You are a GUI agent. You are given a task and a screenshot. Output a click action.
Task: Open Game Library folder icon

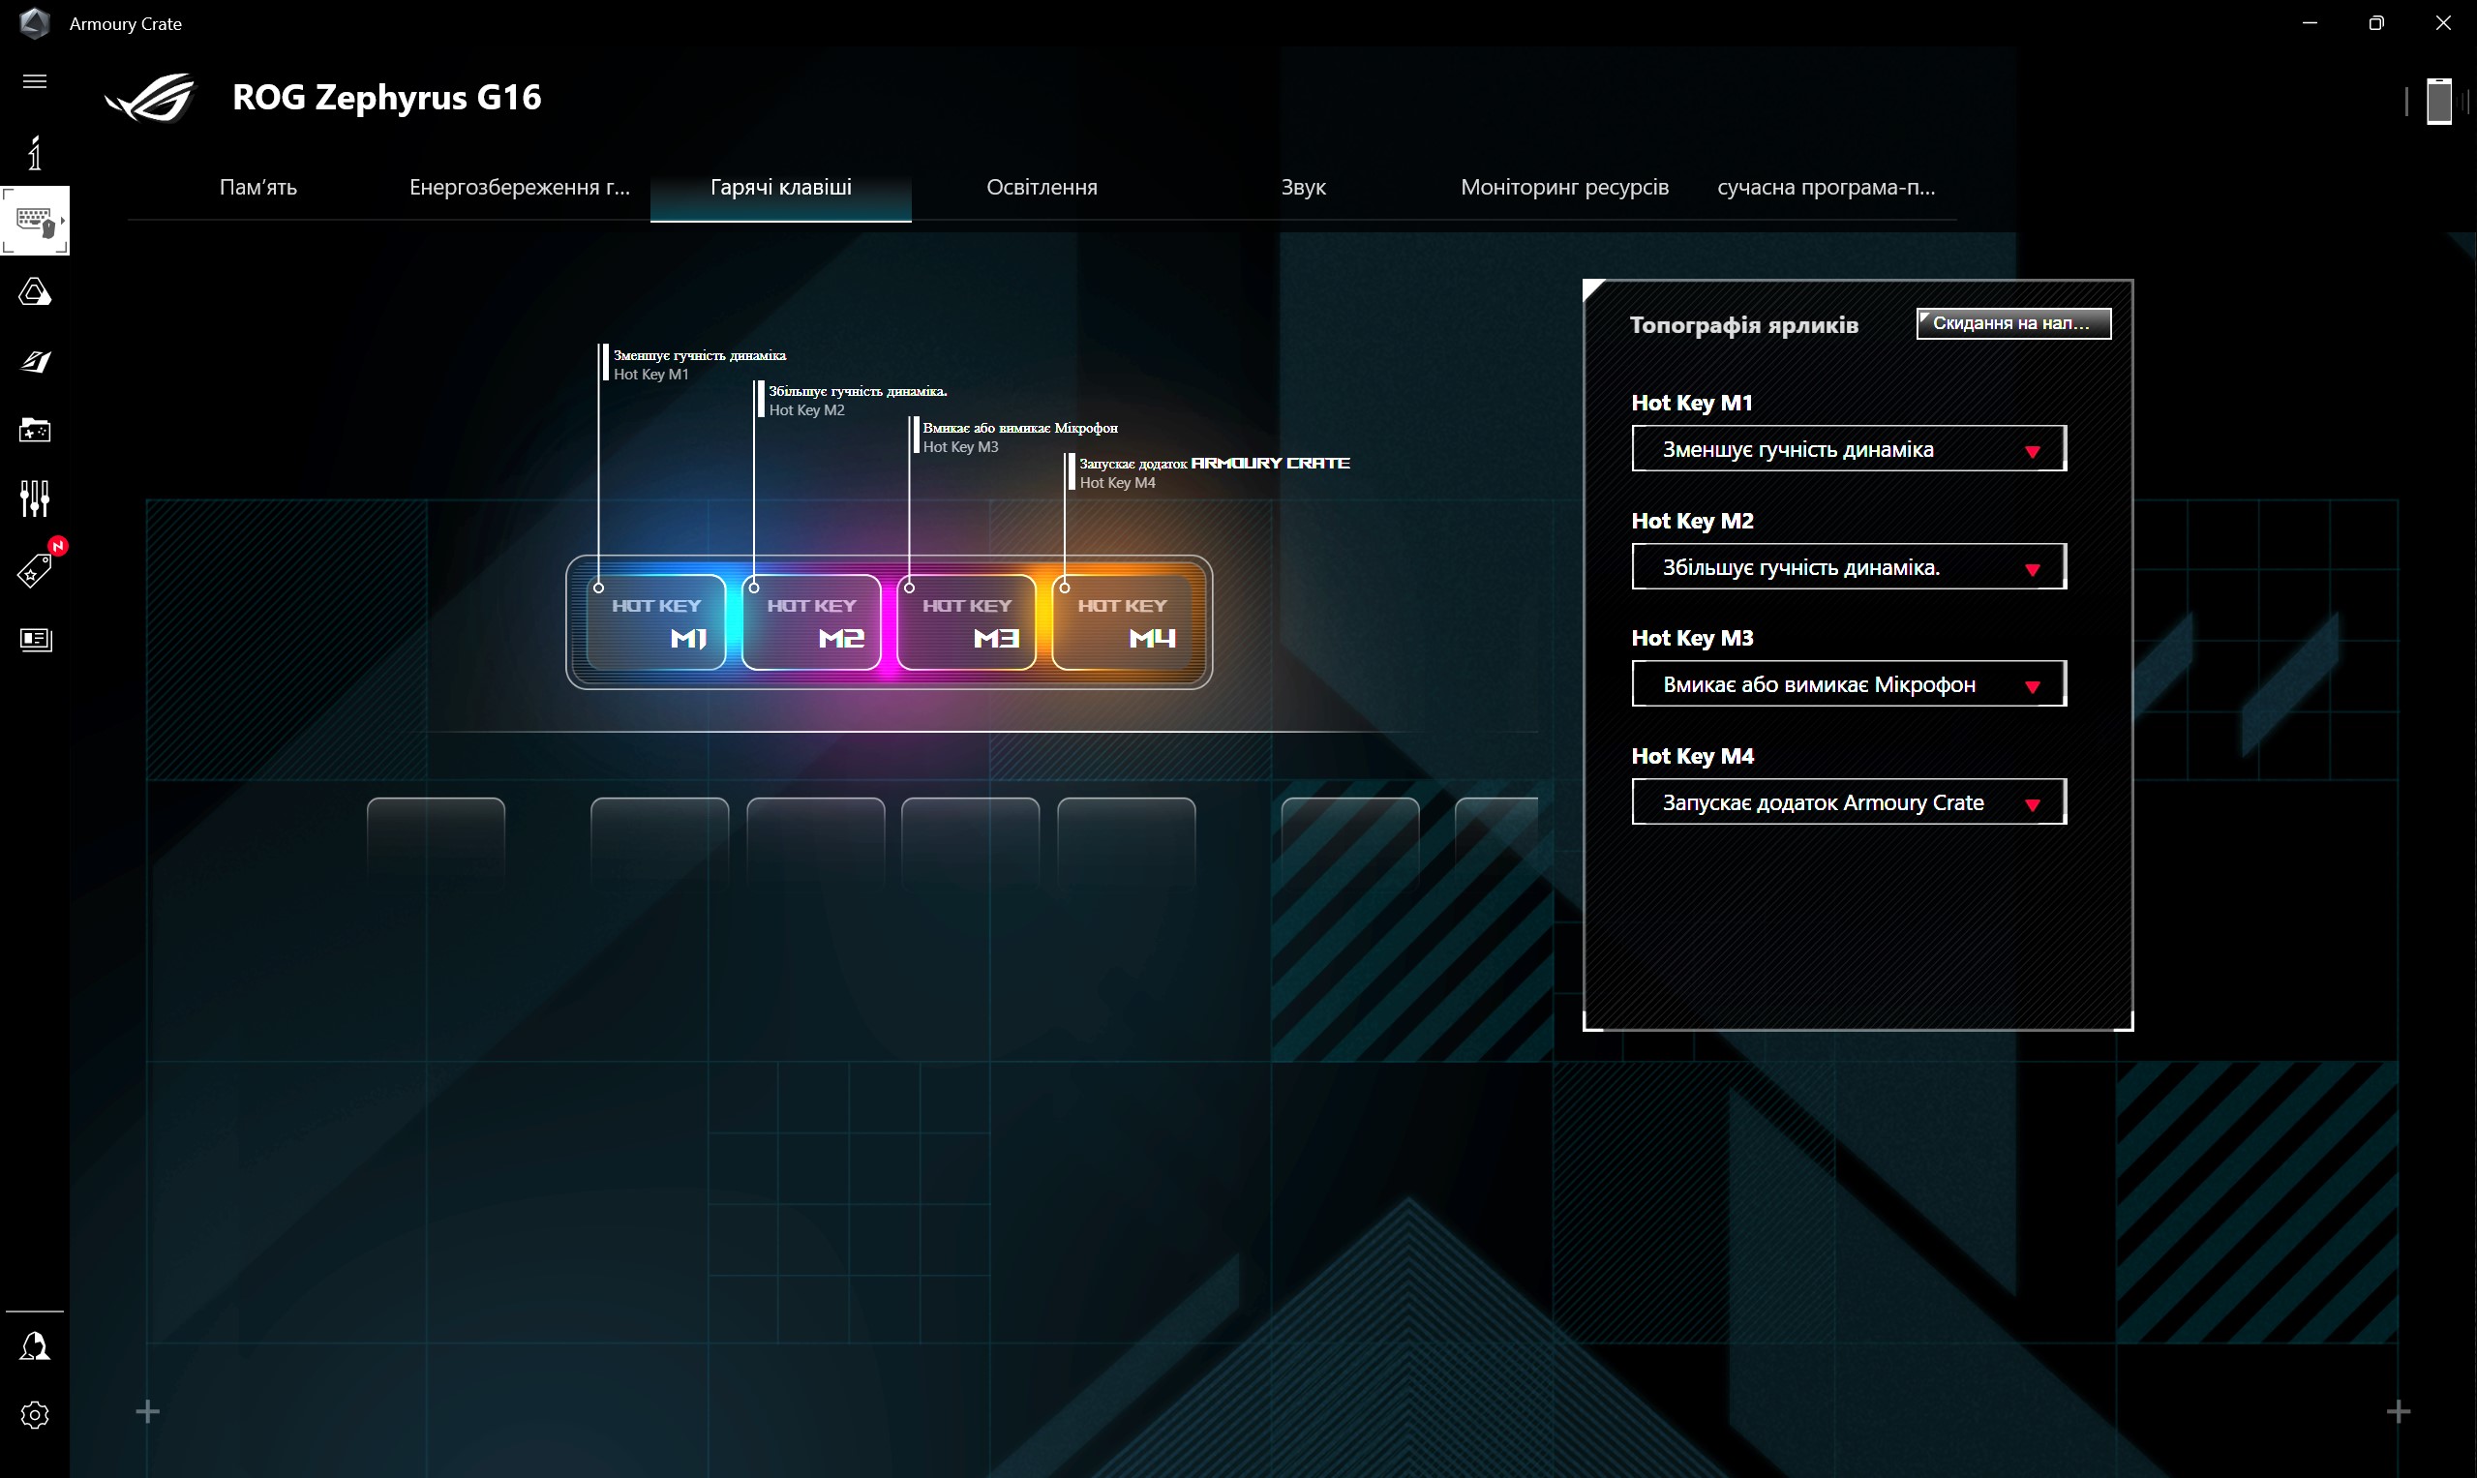[x=35, y=431]
